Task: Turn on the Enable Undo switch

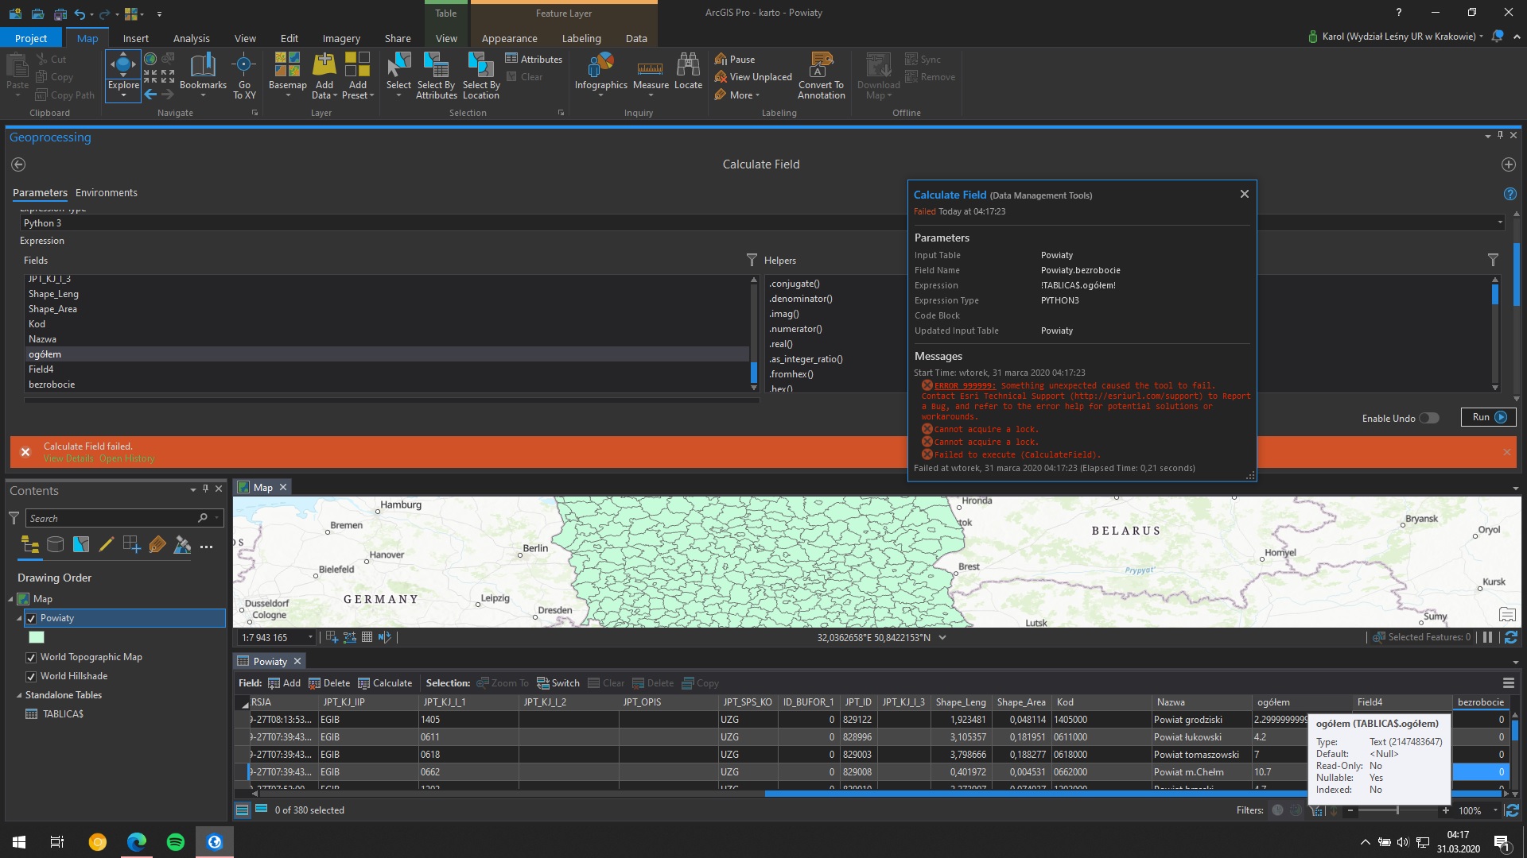Action: (1429, 418)
